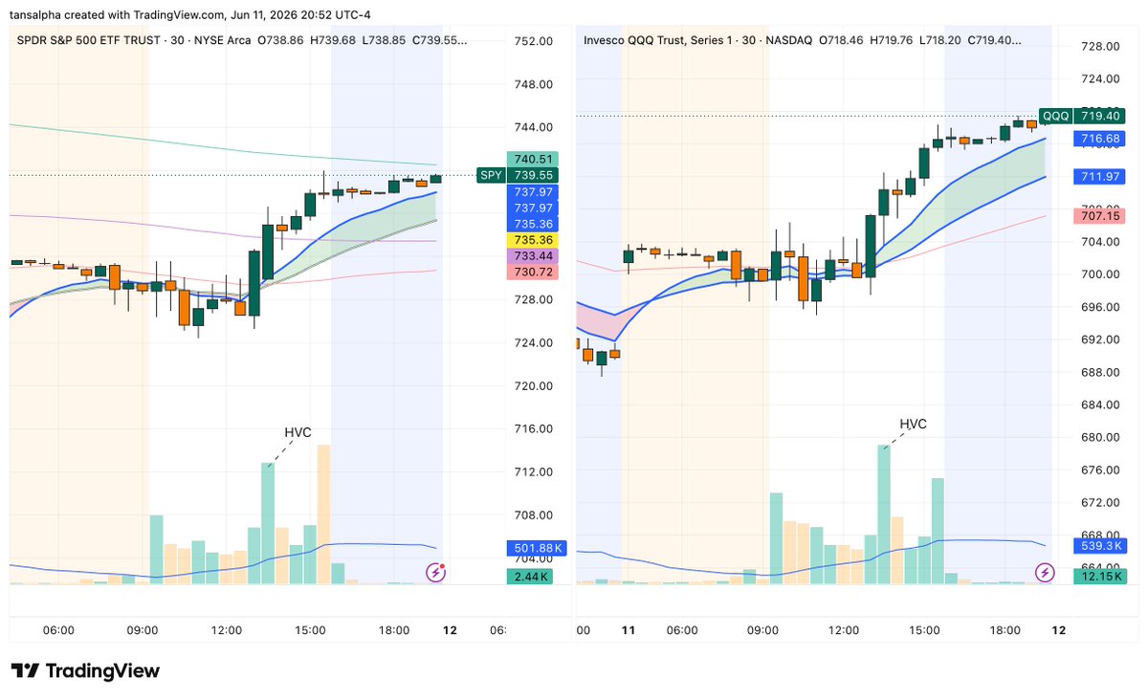Screen dimensions: 1148x699
Task: Click the 688.00 price level on QQQ axis
Action: [1100, 372]
